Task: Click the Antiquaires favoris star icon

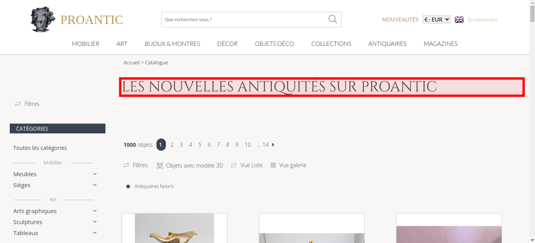Action: click(x=128, y=186)
